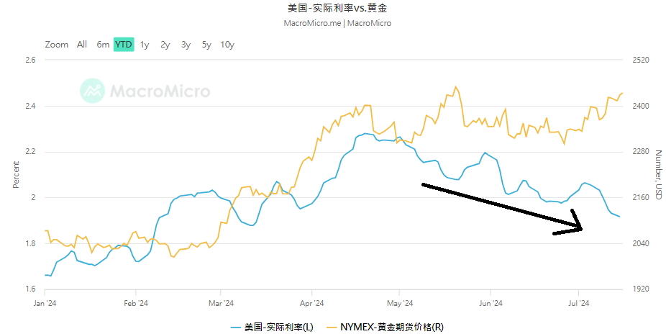Set chart range to 10y

227,45
